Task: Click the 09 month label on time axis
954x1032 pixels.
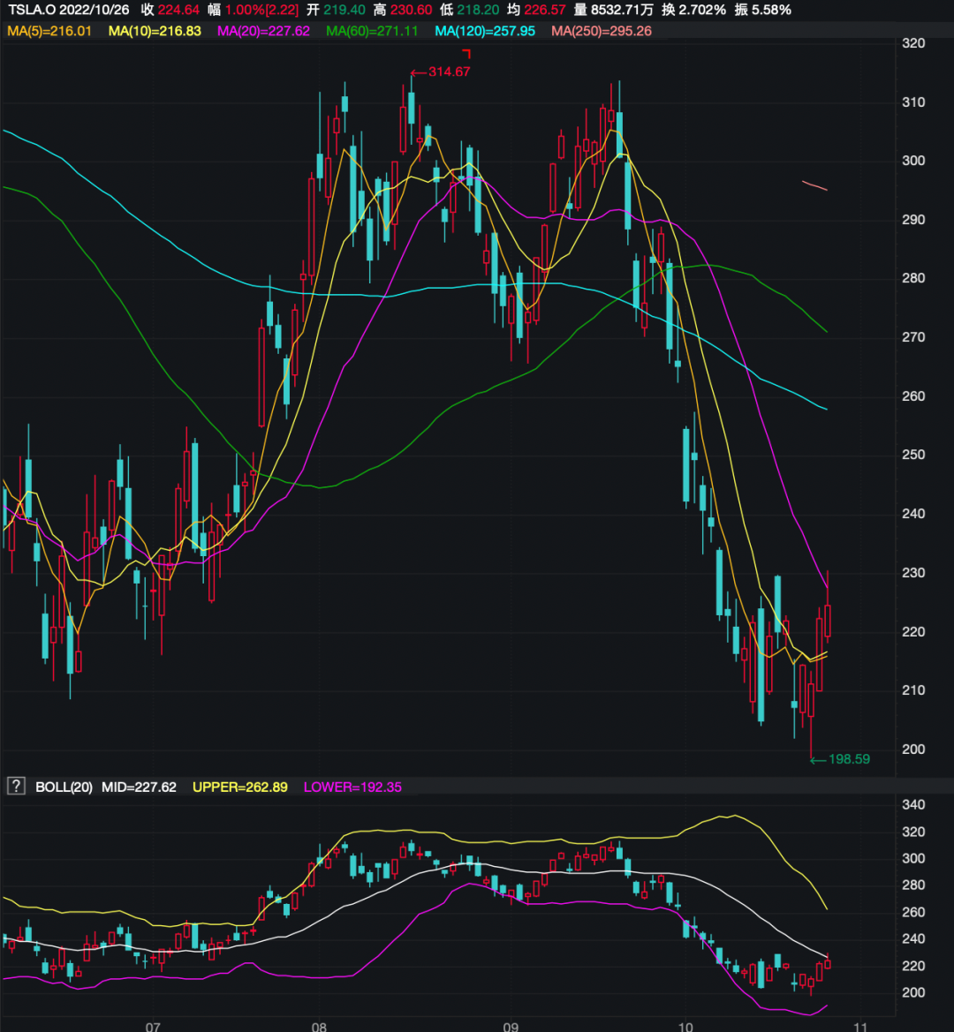Action: click(x=509, y=1024)
